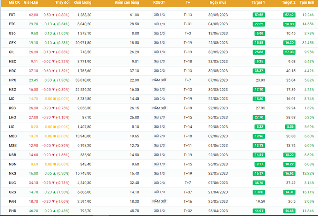Click the Ngày mua column header
The width and height of the screenshot is (318, 216).
217,3
